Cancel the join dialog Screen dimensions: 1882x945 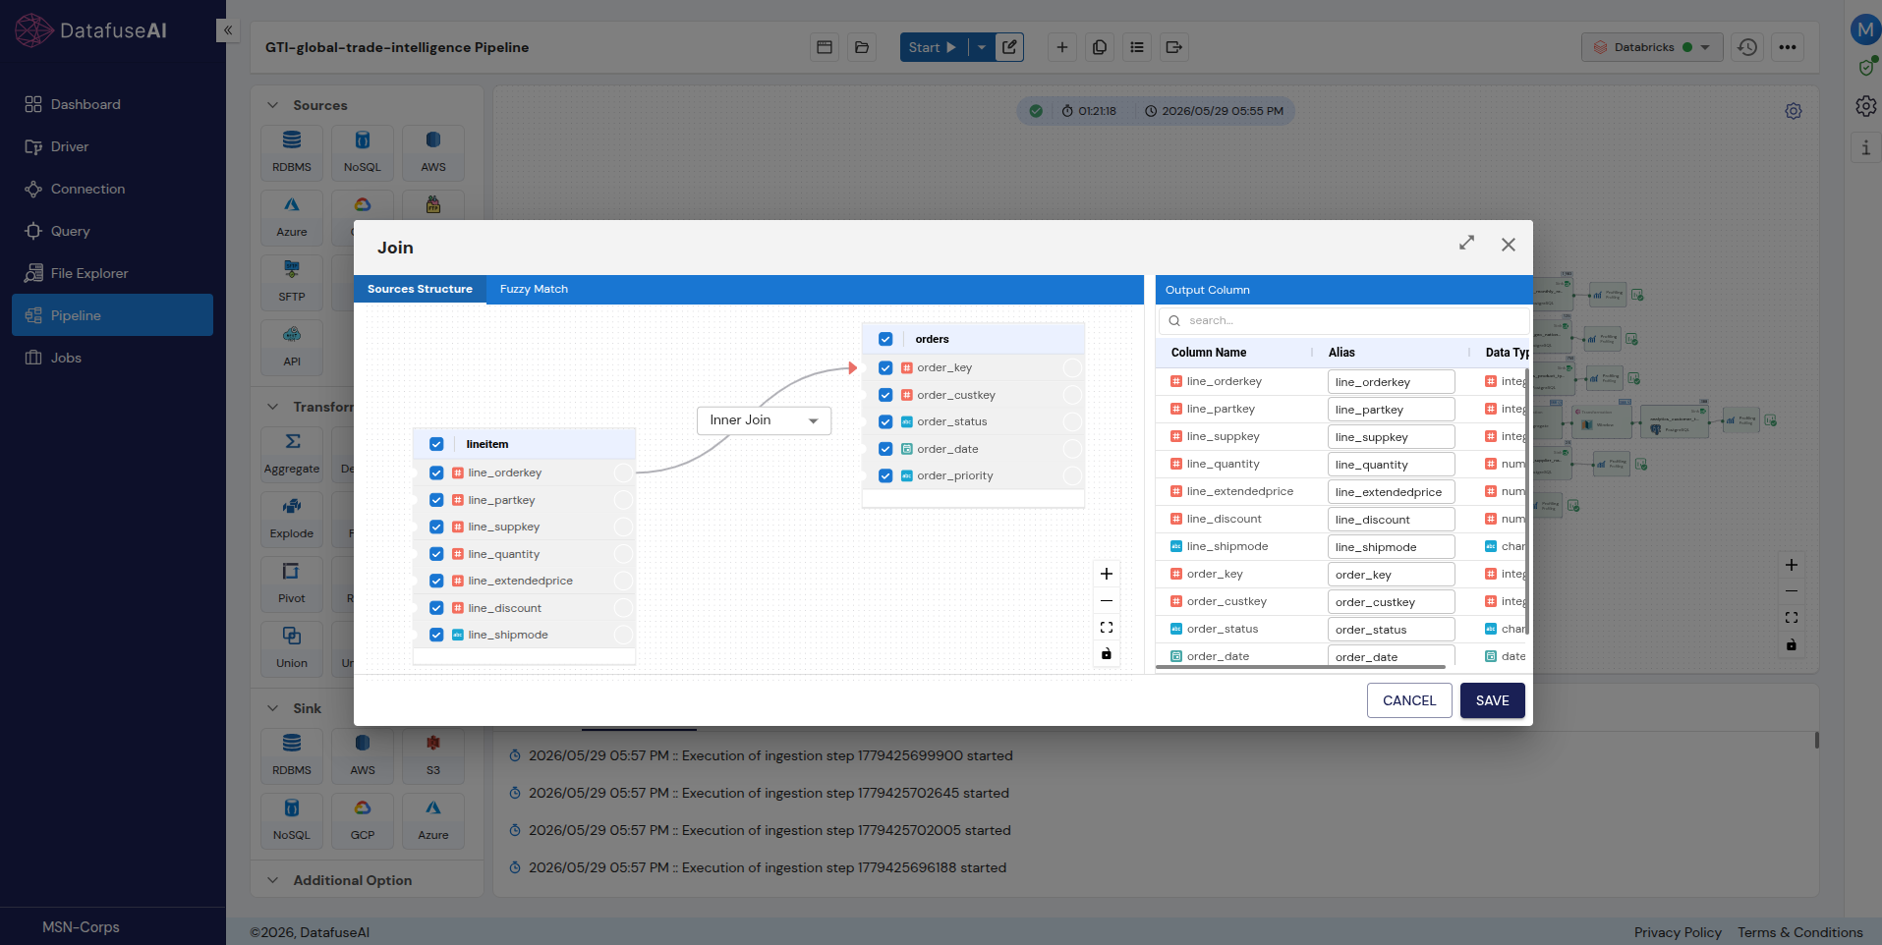click(1409, 700)
